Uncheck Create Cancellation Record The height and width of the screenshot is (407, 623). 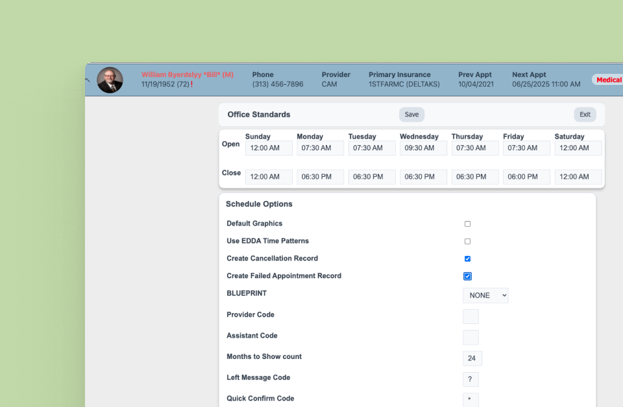coord(467,259)
